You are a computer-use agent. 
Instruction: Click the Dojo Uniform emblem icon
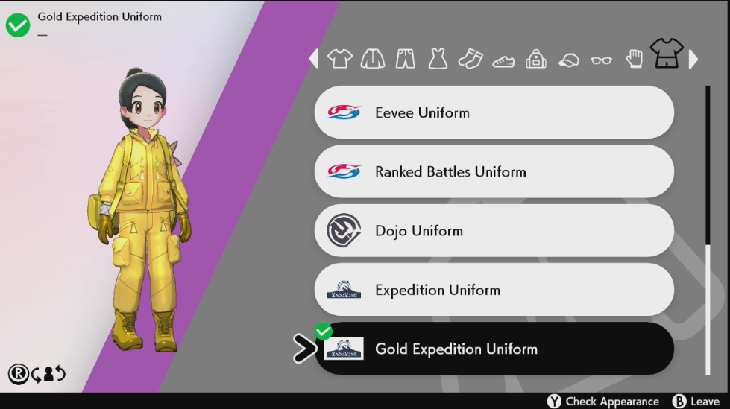coord(344,231)
